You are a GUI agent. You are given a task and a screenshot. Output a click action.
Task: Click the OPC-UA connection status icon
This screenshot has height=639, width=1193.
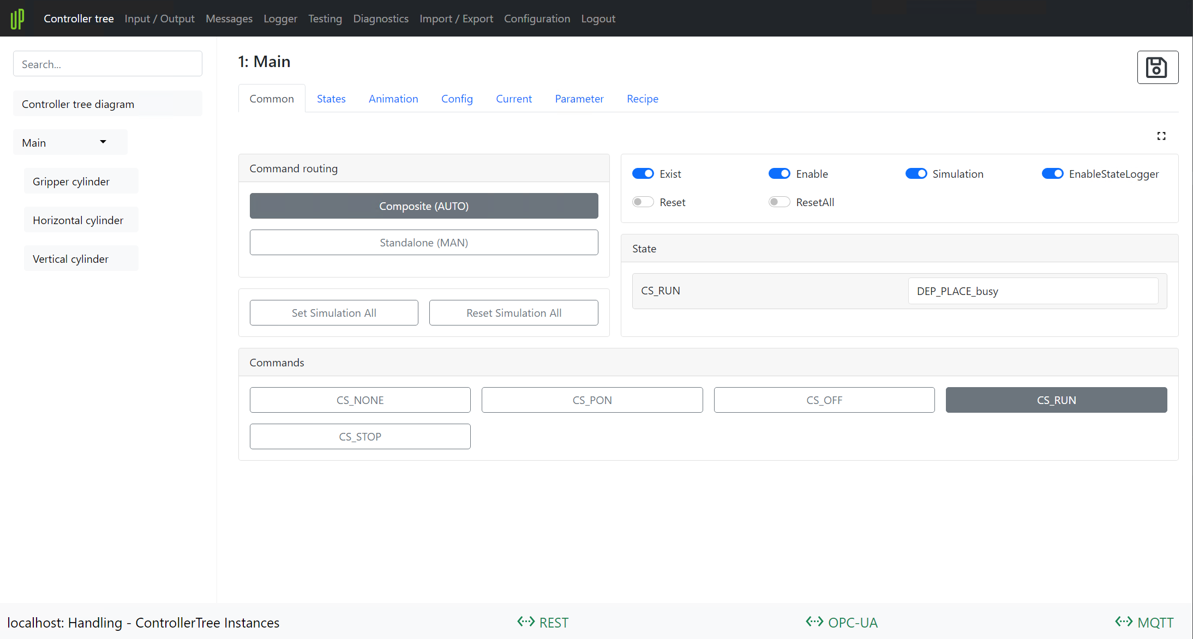click(x=814, y=622)
